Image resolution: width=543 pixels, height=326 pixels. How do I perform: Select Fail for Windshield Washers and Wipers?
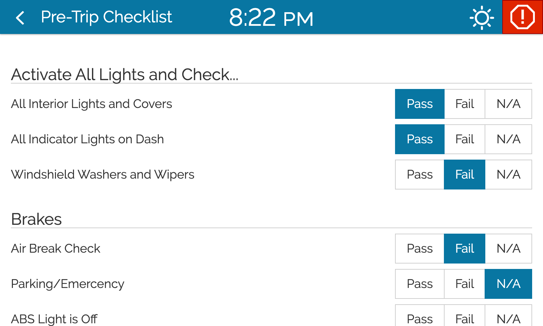pyautogui.click(x=465, y=175)
